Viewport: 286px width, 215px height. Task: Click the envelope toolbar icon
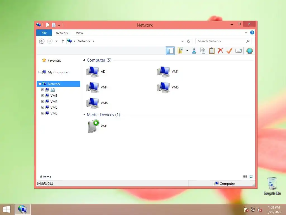tap(239, 51)
